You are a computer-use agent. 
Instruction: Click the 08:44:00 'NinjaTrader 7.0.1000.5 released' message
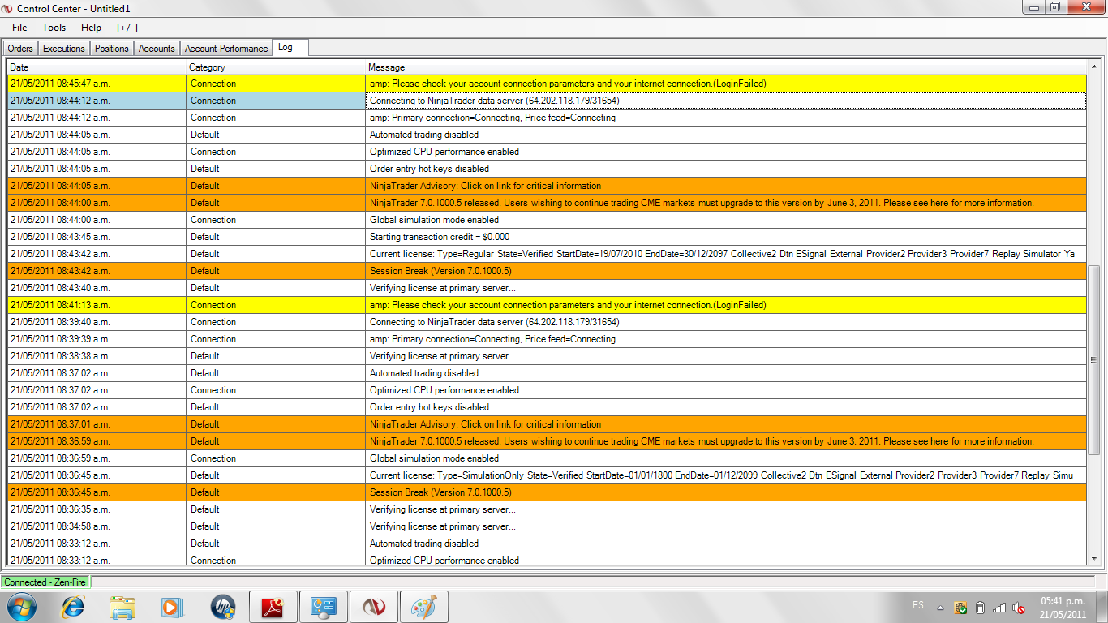726,203
